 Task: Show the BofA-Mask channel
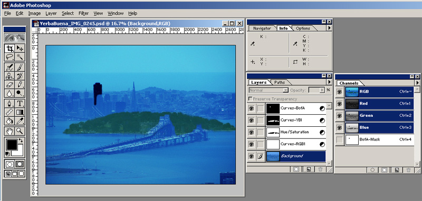pyautogui.click(x=340, y=139)
